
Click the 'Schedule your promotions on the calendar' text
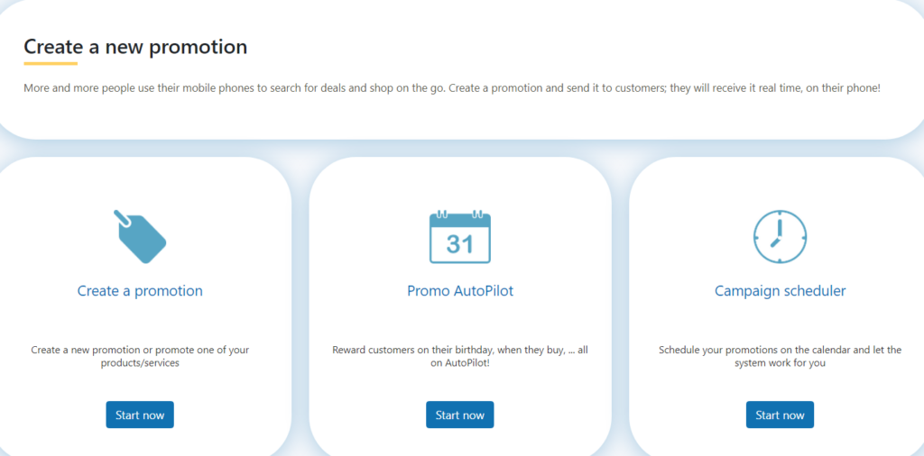(781, 357)
